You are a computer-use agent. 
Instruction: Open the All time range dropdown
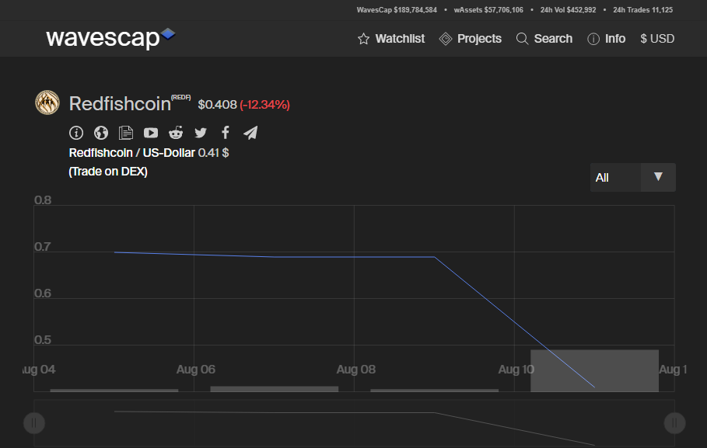pos(632,177)
